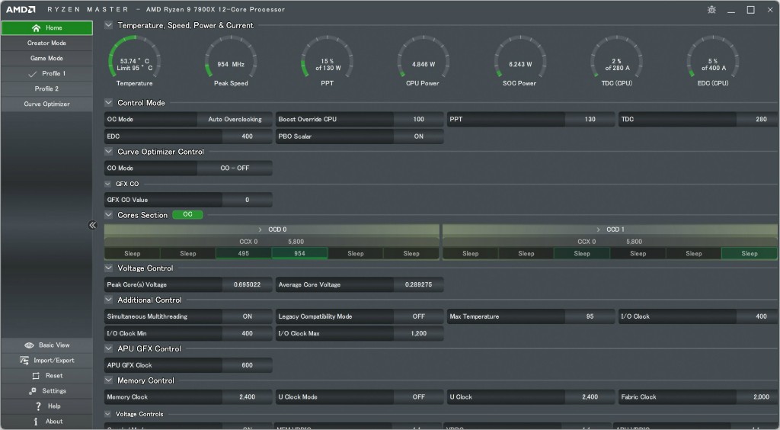This screenshot has height=430, width=780.
Task: Click the Home house icon
Action: point(36,28)
